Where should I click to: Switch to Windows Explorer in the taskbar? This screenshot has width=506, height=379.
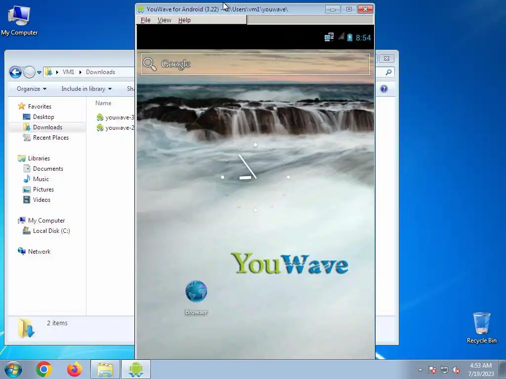105,369
